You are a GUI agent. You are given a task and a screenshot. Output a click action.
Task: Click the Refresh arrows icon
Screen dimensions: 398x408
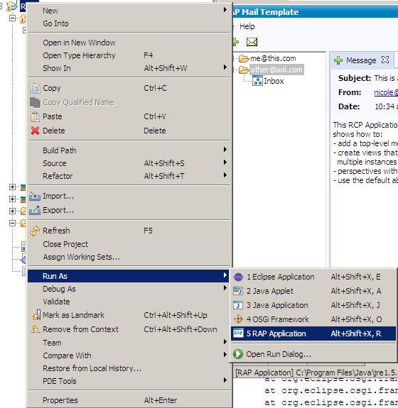coord(35,231)
